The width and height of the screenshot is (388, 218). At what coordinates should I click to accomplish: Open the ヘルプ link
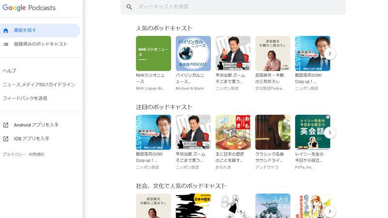coord(9,71)
